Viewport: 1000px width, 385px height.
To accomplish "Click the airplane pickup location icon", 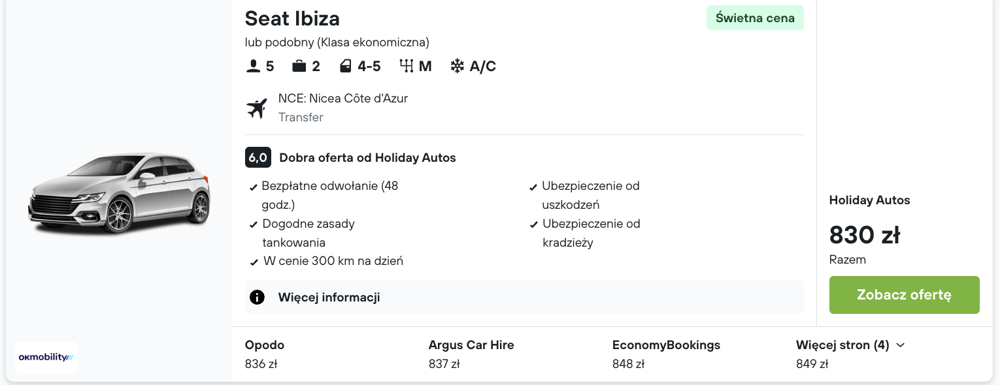I will (258, 108).
